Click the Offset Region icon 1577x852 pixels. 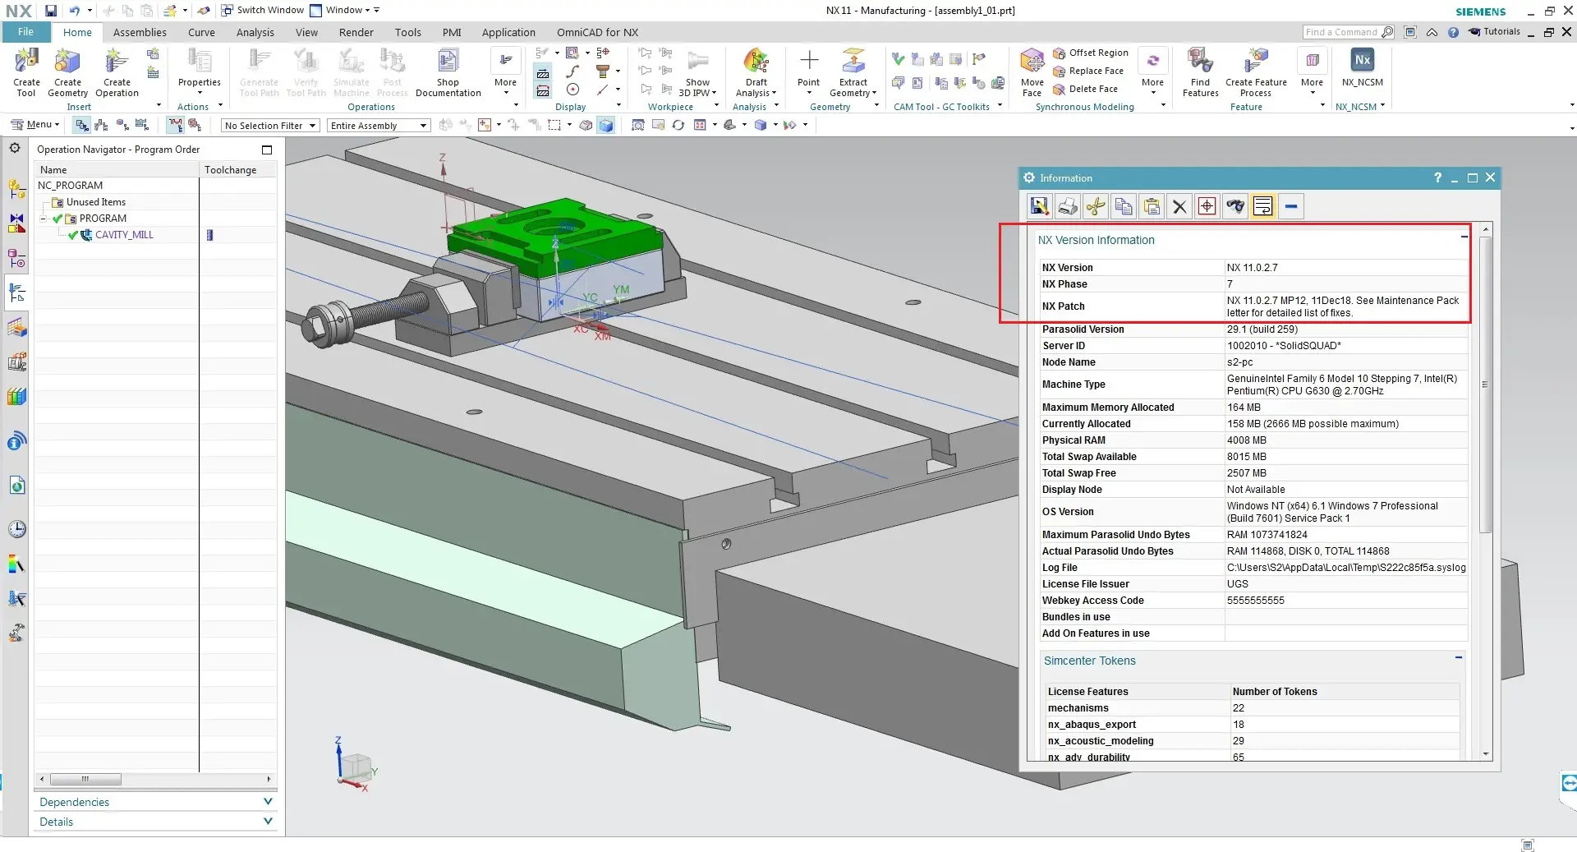(x=1091, y=53)
